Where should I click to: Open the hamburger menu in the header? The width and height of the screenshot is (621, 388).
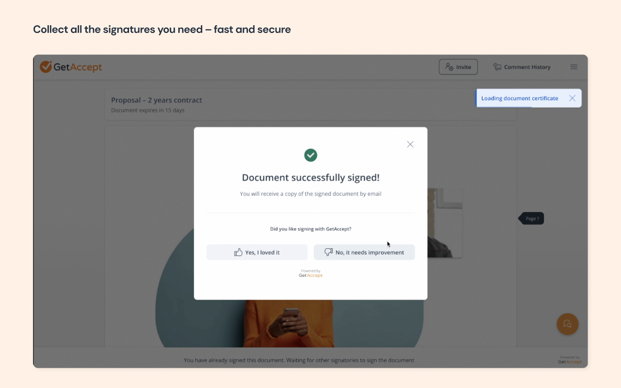(x=573, y=67)
